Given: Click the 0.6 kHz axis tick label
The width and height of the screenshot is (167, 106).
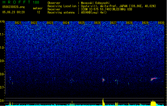Looking at the screenshot, I should [2, 101].
